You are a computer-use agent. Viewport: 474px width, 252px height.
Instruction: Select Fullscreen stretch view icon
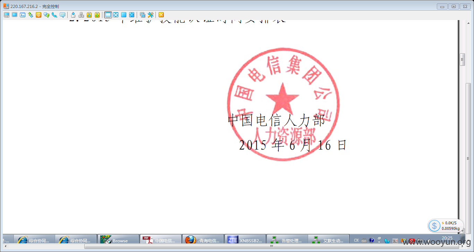[132, 15]
